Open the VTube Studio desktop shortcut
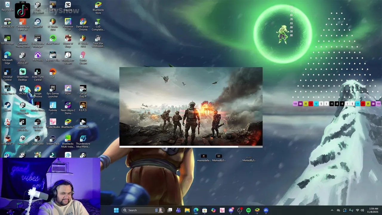 click(x=53, y=124)
